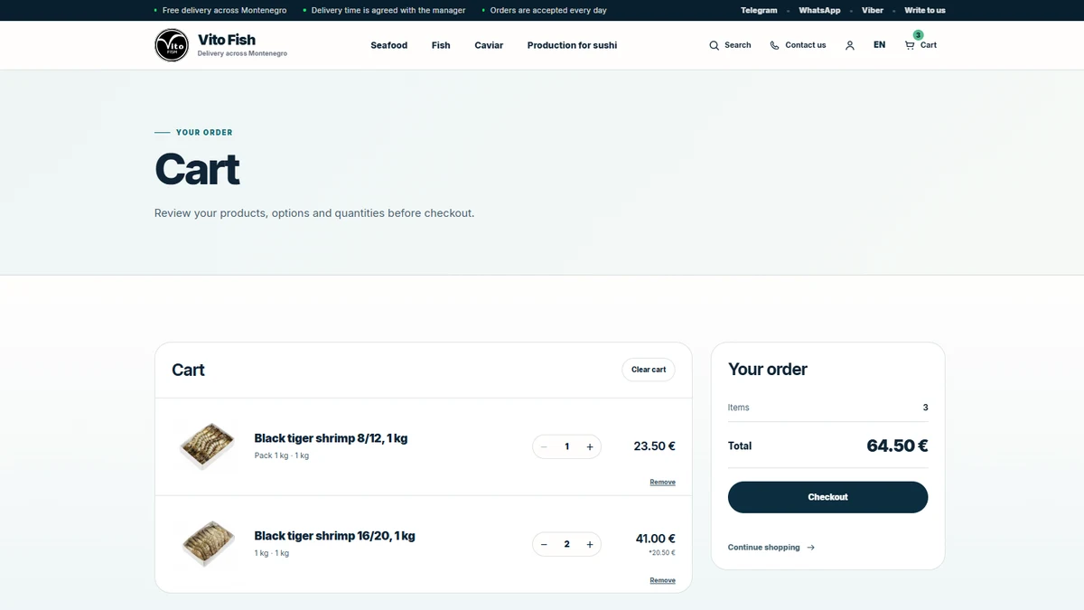Viewport: 1084px width, 610px height.
Task: Open the shopping cart icon in header
Action: click(910, 45)
